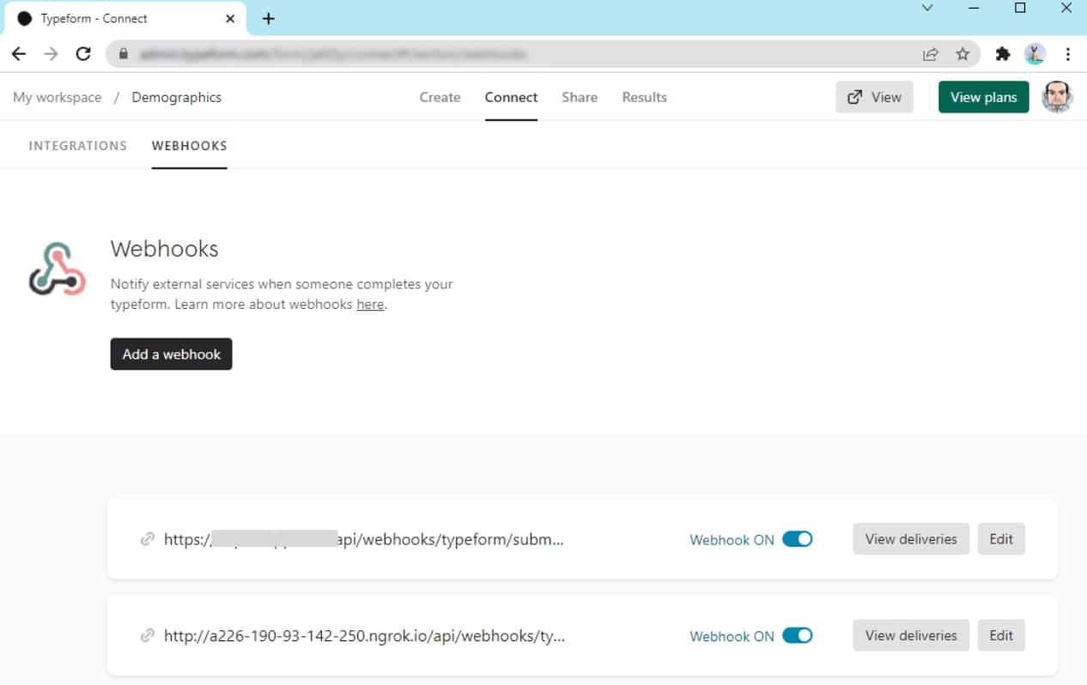Switch to the Integrations tab

point(78,146)
